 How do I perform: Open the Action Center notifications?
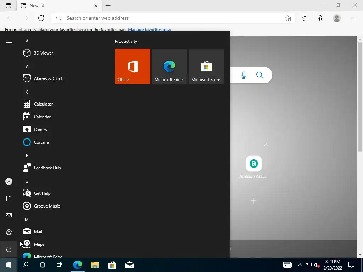[351, 265]
